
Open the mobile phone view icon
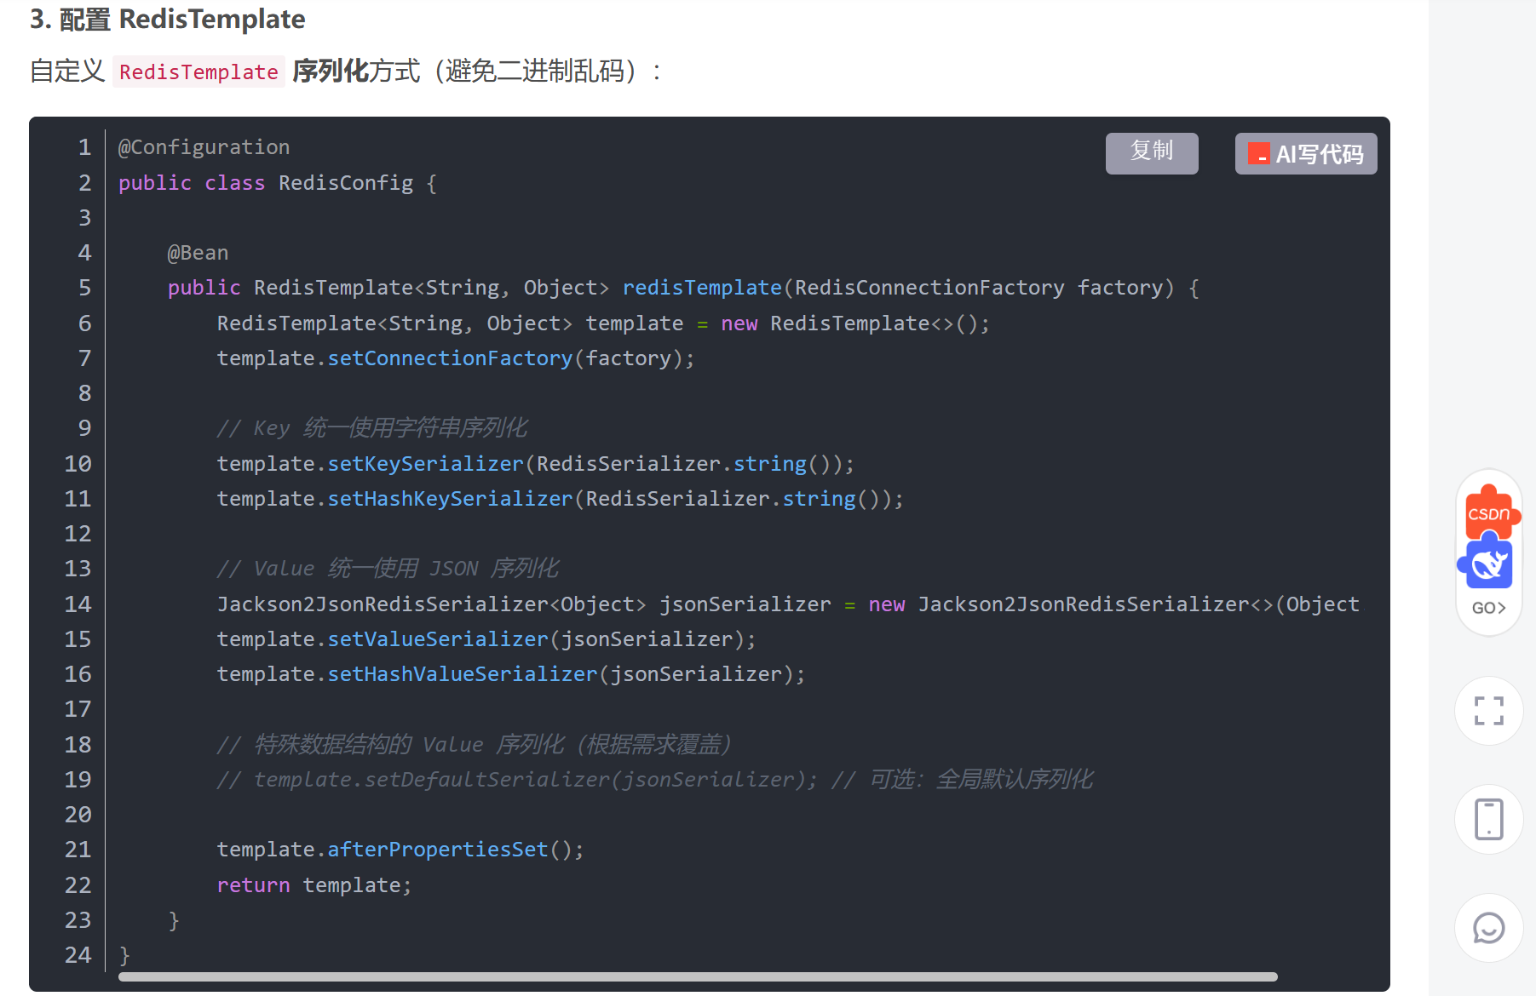pos(1488,819)
